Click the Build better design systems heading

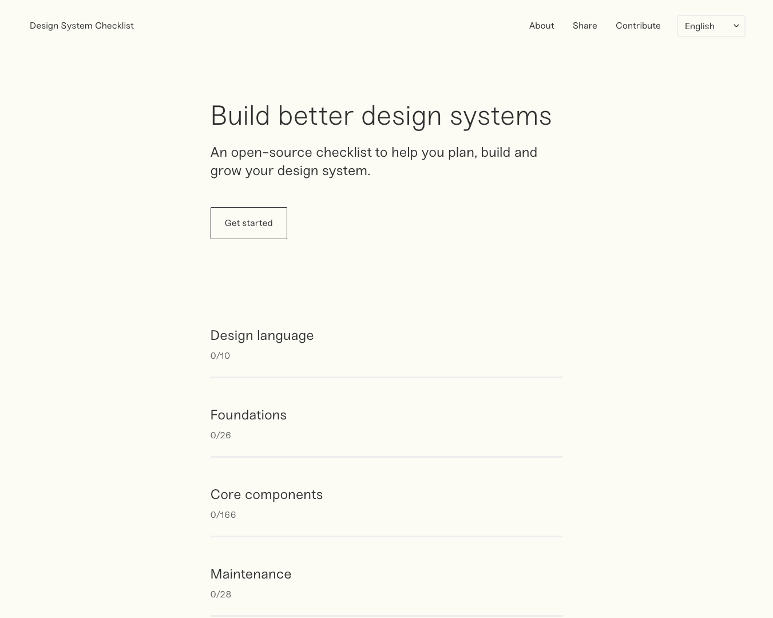coord(381,115)
